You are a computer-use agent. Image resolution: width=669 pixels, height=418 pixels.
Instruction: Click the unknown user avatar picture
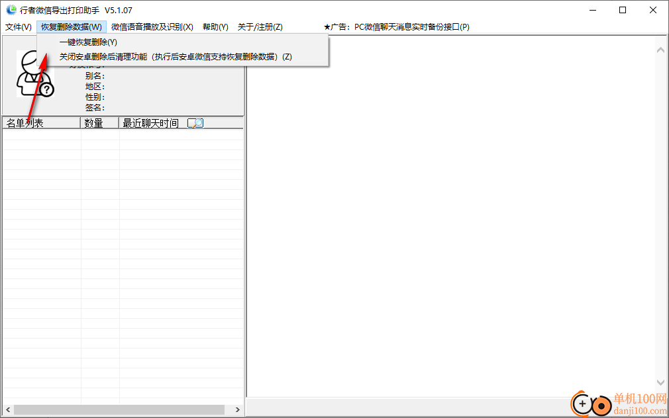tap(35, 73)
